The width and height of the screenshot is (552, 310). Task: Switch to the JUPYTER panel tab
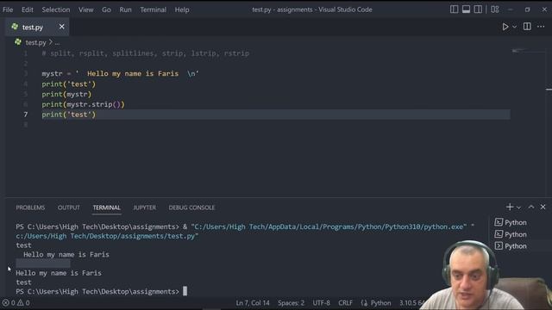coord(144,208)
